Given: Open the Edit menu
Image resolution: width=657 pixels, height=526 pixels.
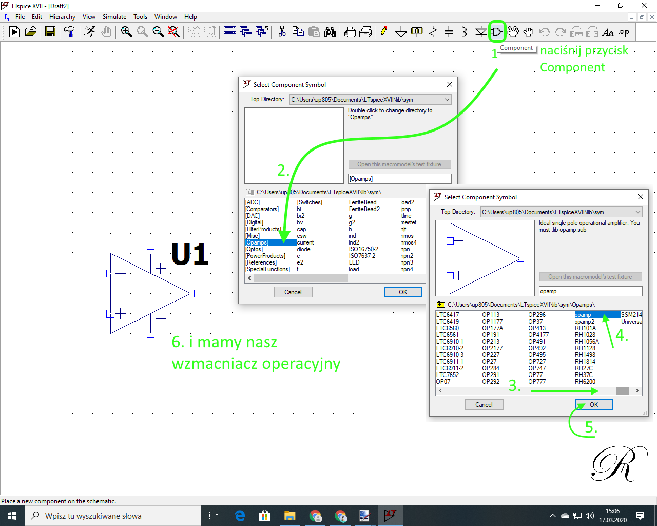Looking at the screenshot, I should pyautogui.click(x=37, y=17).
